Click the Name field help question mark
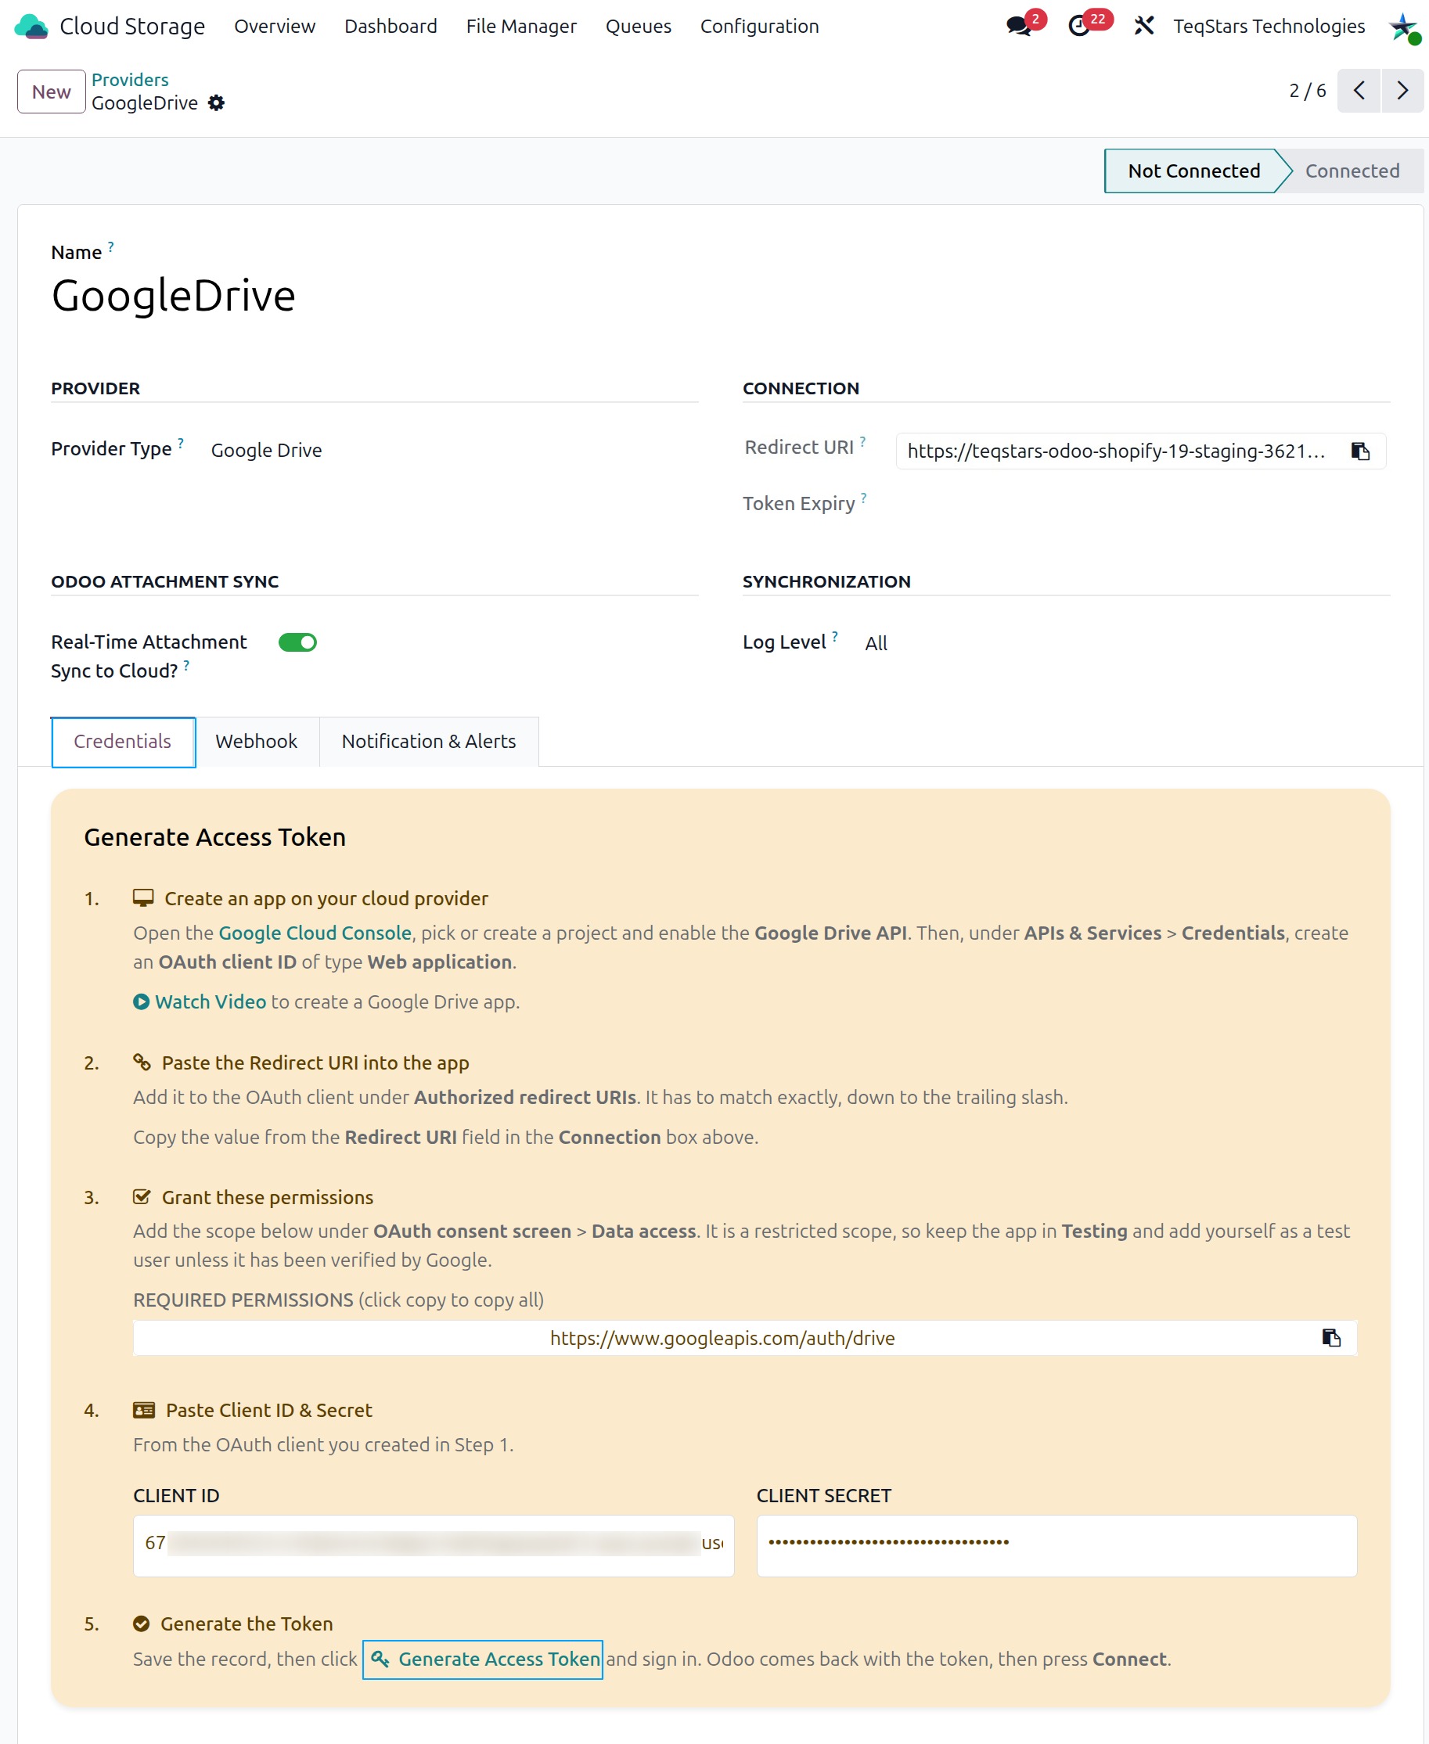The image size is (1429, 1744). click(111, 246)
